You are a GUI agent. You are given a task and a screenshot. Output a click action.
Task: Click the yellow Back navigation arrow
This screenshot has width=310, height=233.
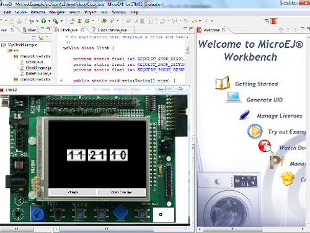(194, 21)
